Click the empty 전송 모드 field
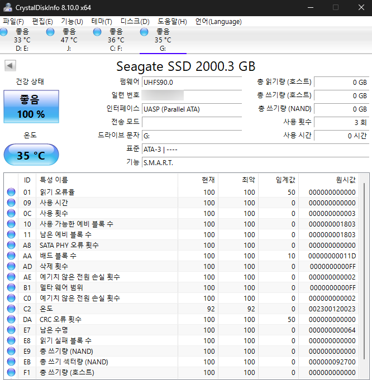The width and height of the screenshot is (372, 380). tap(192, 122)
